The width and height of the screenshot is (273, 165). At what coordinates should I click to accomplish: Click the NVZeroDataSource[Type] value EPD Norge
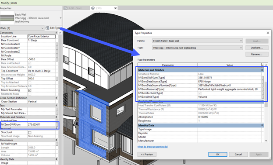pyautogui.click(x=230, y=82)
